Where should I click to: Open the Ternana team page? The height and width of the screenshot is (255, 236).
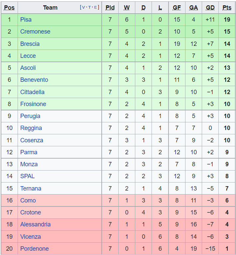pyautogui.click(x=31, y=189)
